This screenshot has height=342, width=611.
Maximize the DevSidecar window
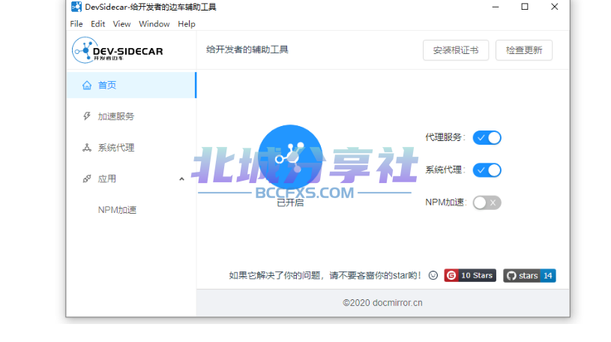point(525,7)
